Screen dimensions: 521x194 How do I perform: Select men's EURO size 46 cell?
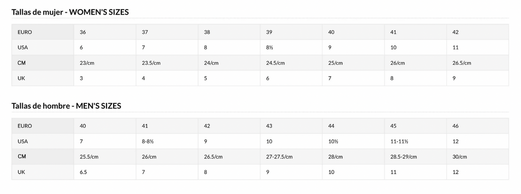pyautogui.click(x=456, y=126)
